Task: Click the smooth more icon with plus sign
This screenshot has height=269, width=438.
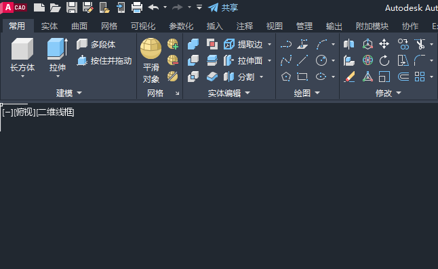Action: (173, 44)
